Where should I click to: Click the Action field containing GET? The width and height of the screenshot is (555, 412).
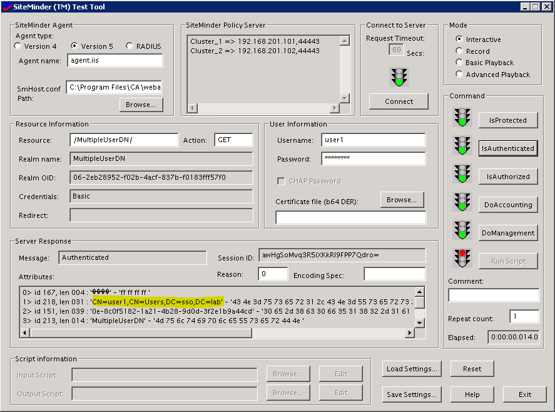click(233, 140)
